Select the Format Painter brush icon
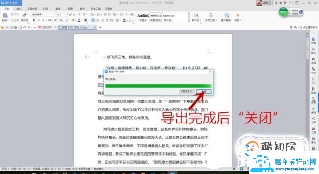 pyautogui.click(x=24, y=15)
